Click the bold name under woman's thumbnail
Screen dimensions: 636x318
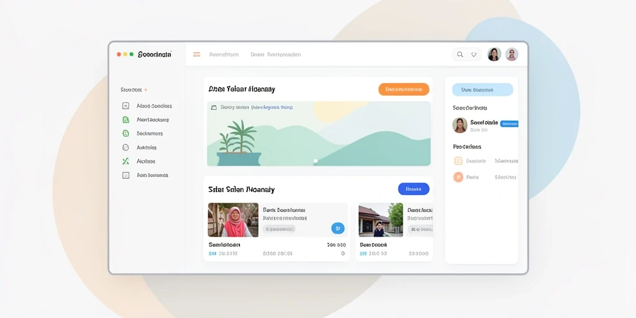pos(224,245)
